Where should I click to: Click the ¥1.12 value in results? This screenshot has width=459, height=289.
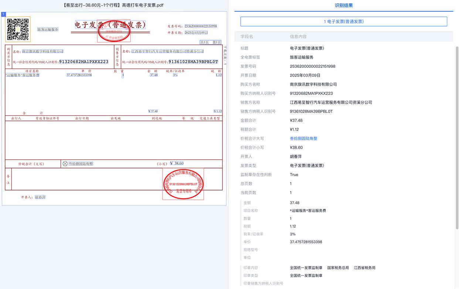[294, 129]
